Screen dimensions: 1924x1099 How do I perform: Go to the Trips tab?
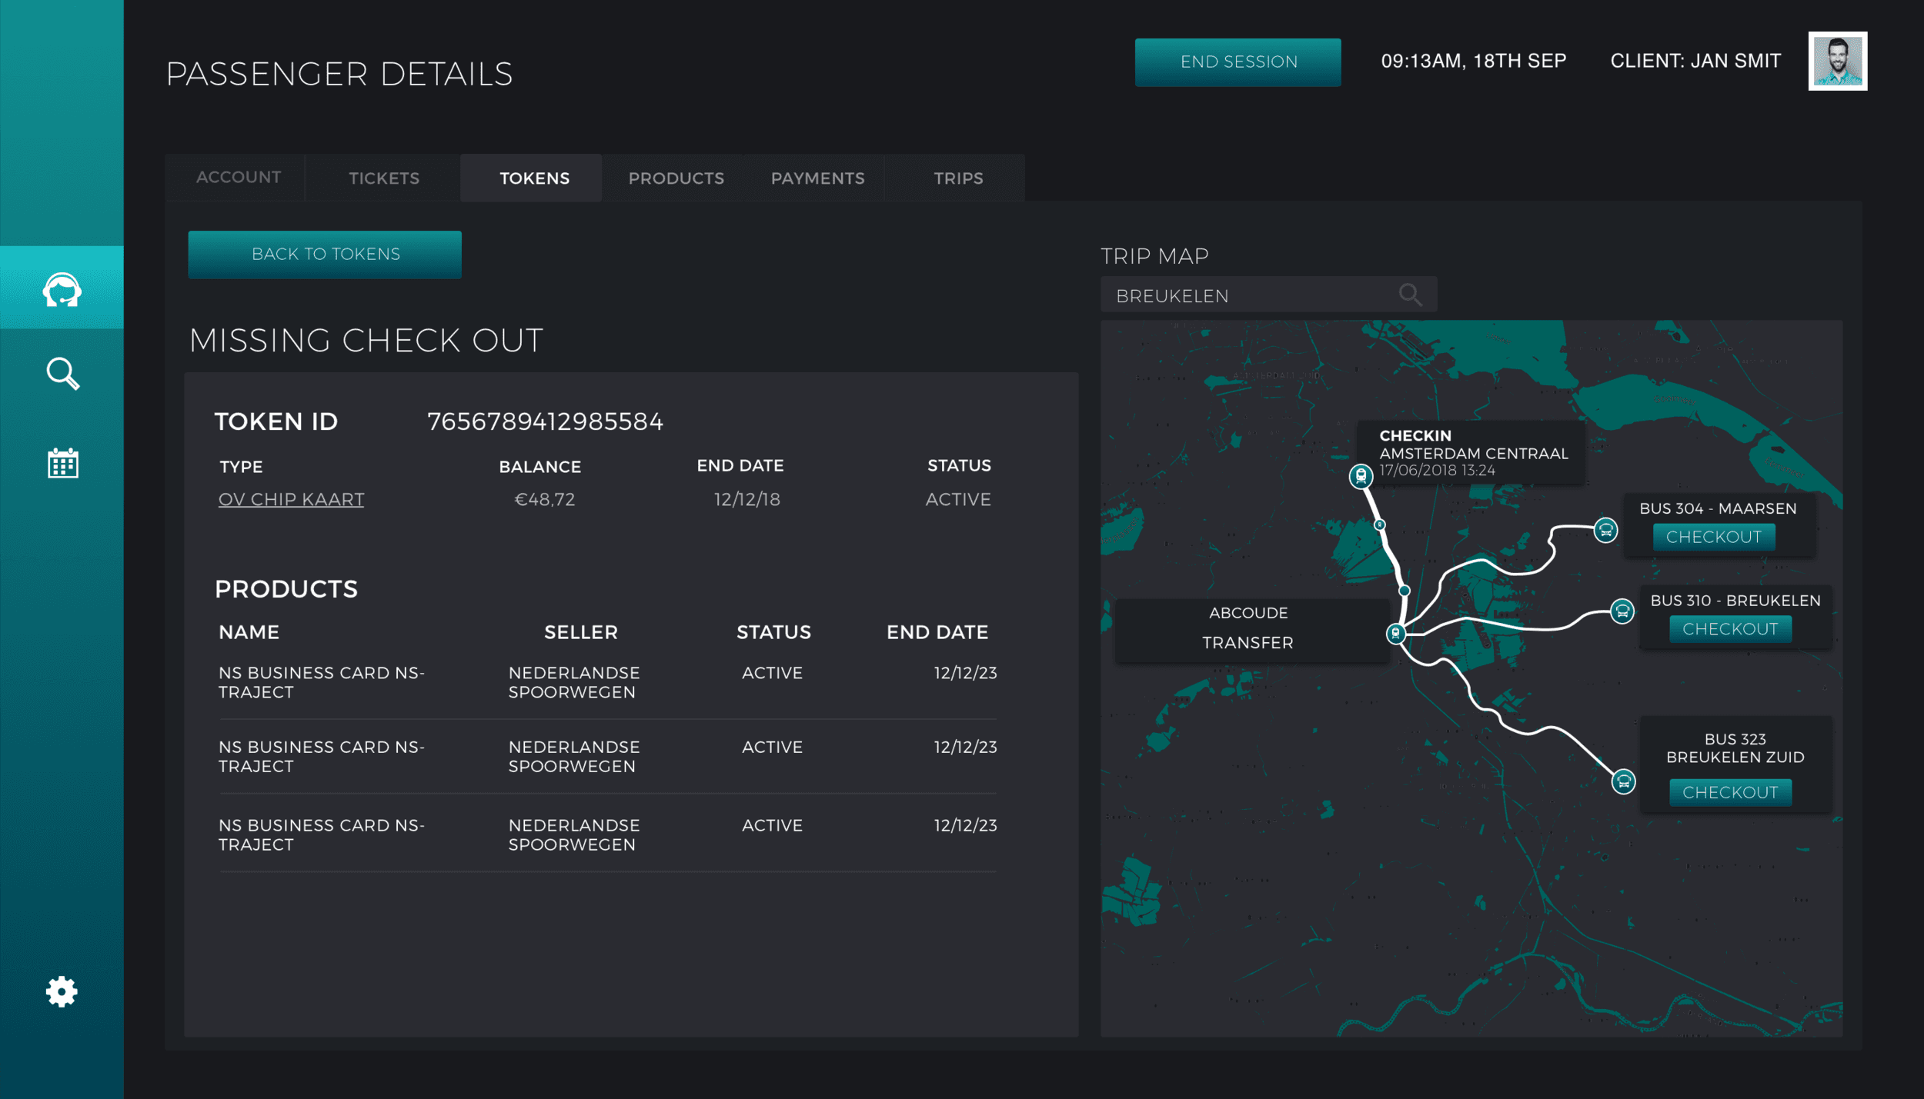(958, 178)
